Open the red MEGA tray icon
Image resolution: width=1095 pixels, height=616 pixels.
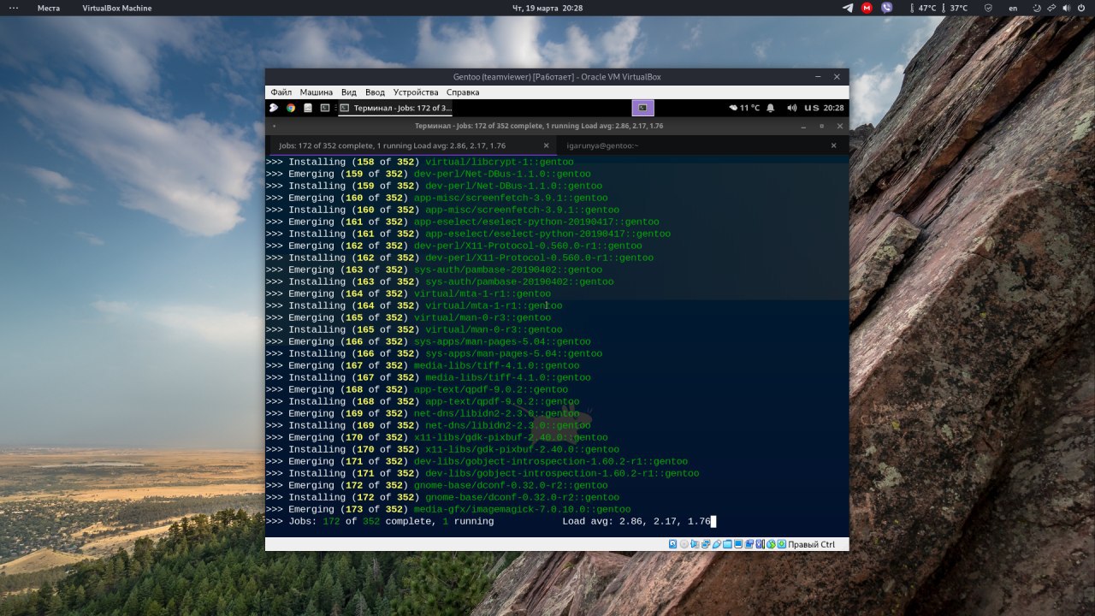point(867,8)
